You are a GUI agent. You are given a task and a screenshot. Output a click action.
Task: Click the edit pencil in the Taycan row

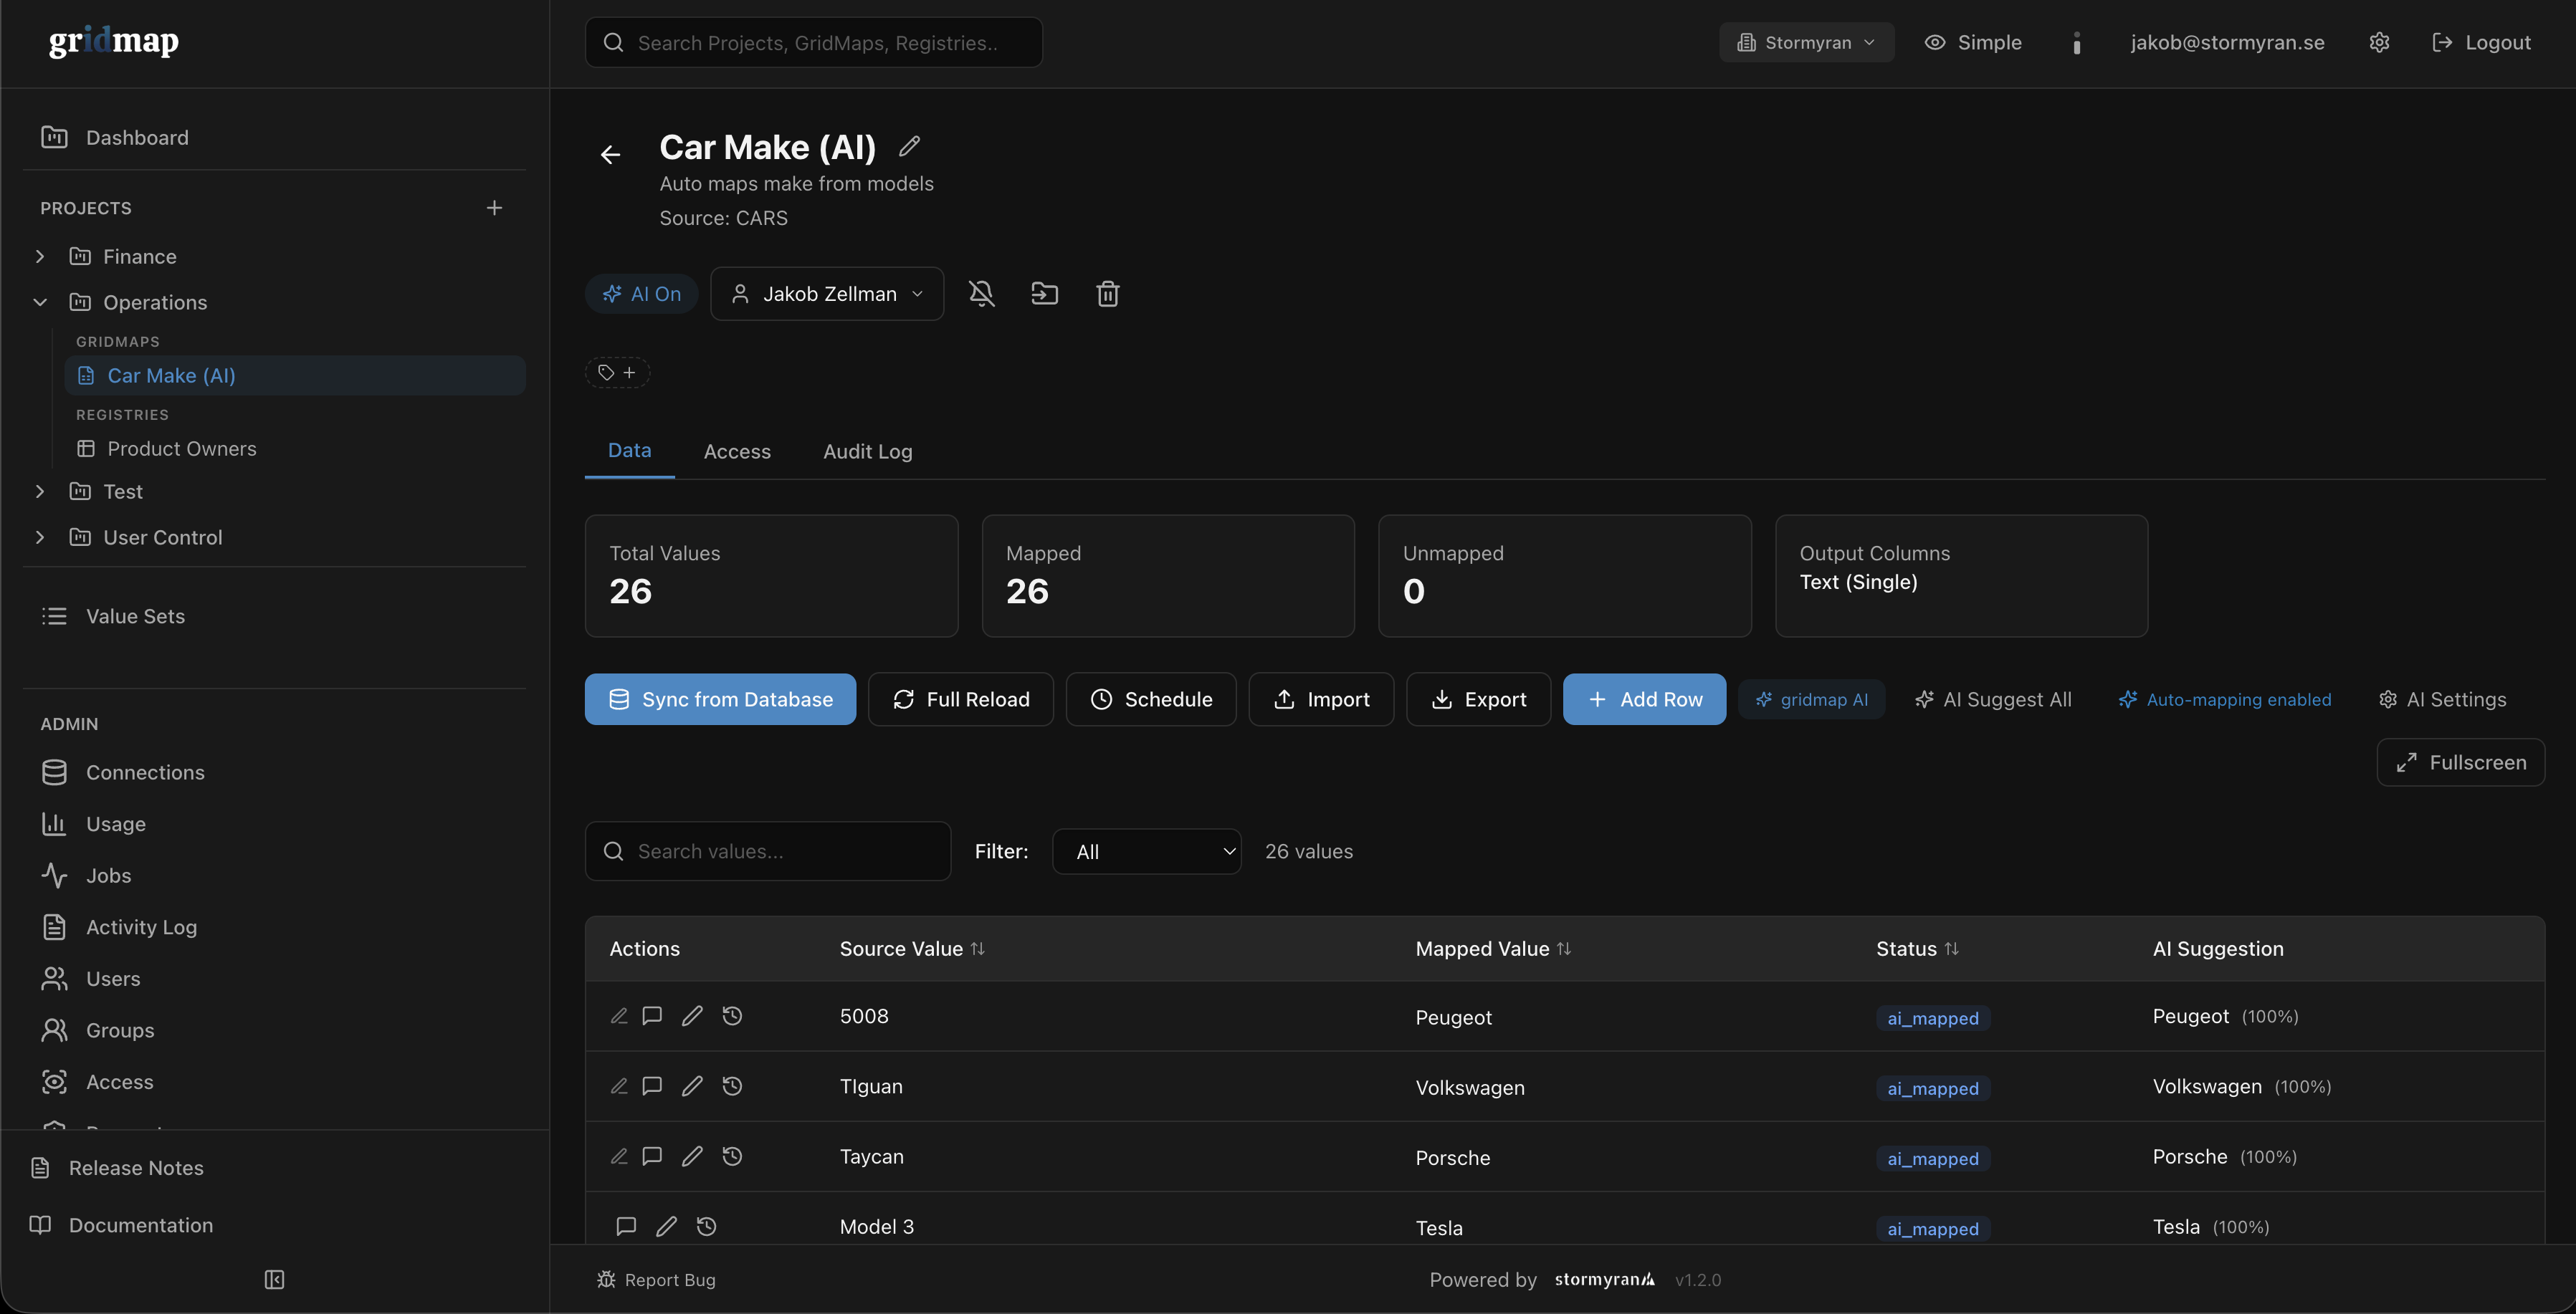(x=692, y=1156)
